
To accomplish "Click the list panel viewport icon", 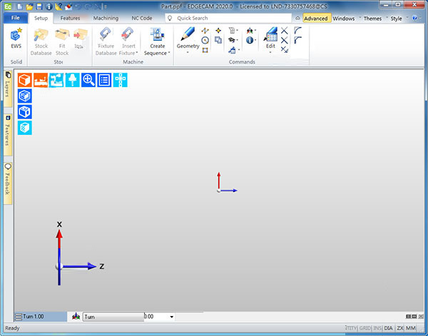I will (104, 80).
